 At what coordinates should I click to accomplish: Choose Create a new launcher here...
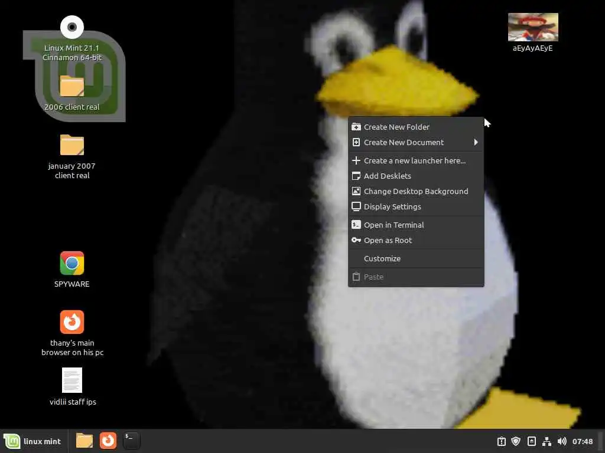(x=416, y=160)
